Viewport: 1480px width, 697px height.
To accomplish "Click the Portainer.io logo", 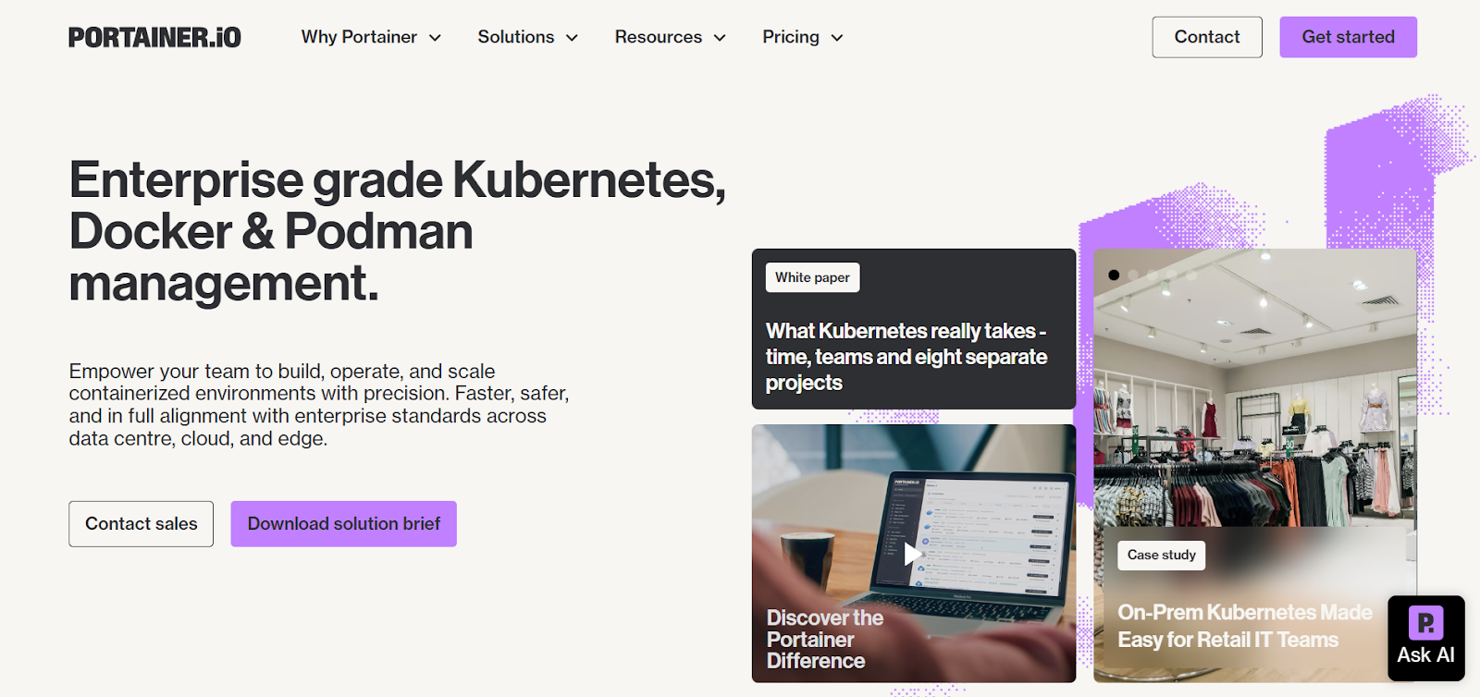I will pyautogui.click(x=154, y=37).
